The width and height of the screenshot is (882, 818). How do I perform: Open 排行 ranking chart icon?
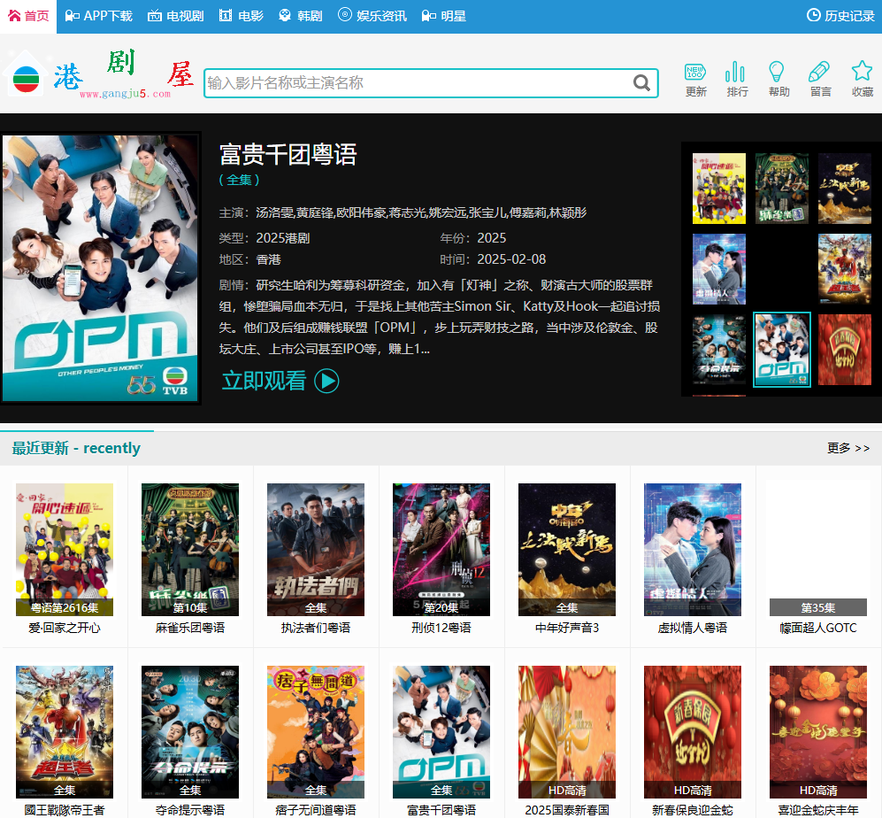click(x=737, y=80)
